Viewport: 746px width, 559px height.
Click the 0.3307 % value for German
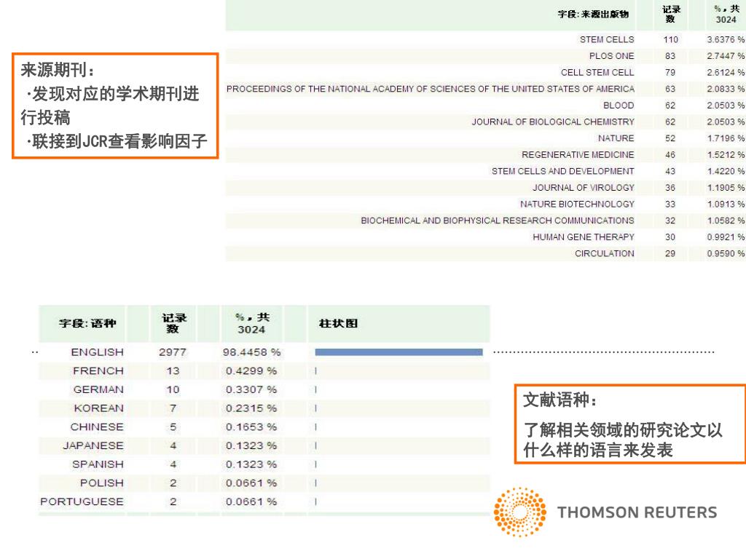[x=251, y=390]
